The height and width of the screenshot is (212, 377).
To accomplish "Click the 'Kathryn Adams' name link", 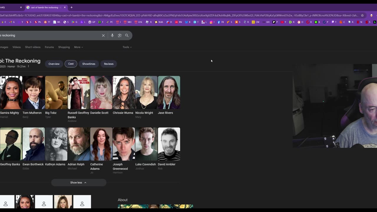I will tap(55, 164).
